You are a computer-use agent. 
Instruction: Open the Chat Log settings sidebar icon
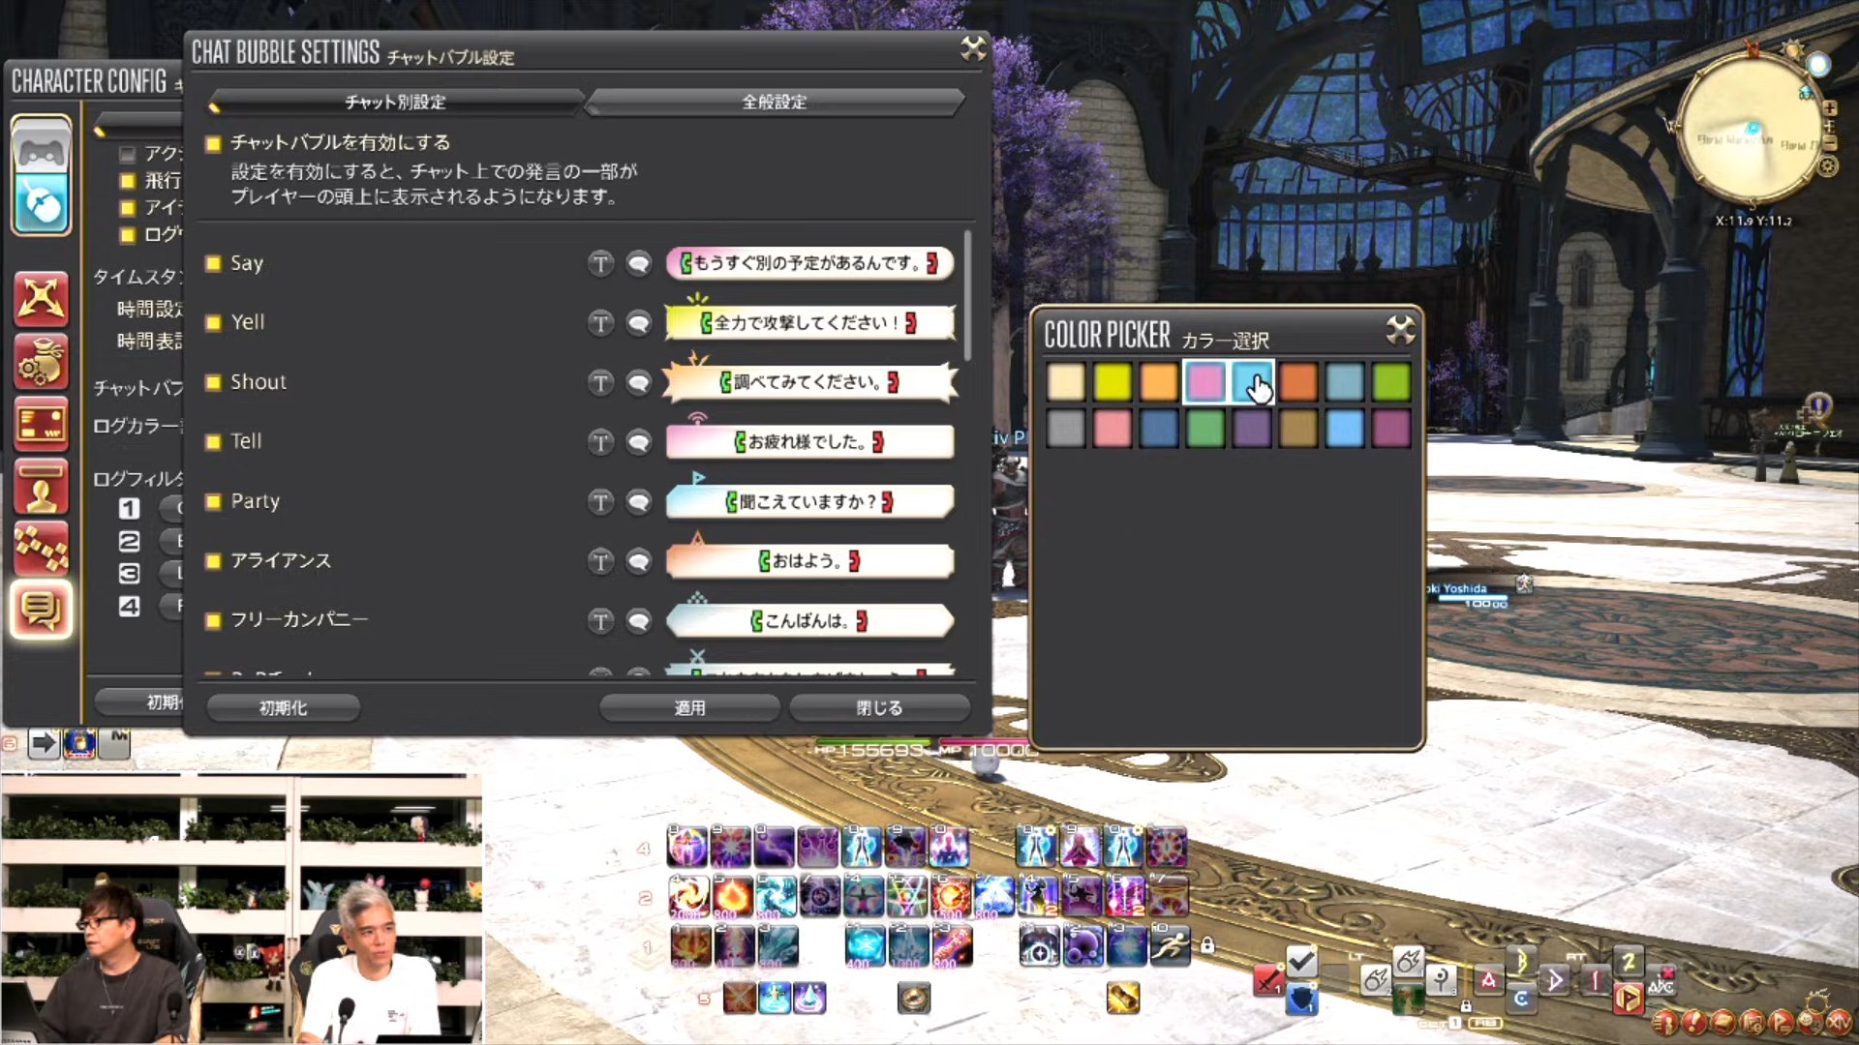click(x=41, y=610)
